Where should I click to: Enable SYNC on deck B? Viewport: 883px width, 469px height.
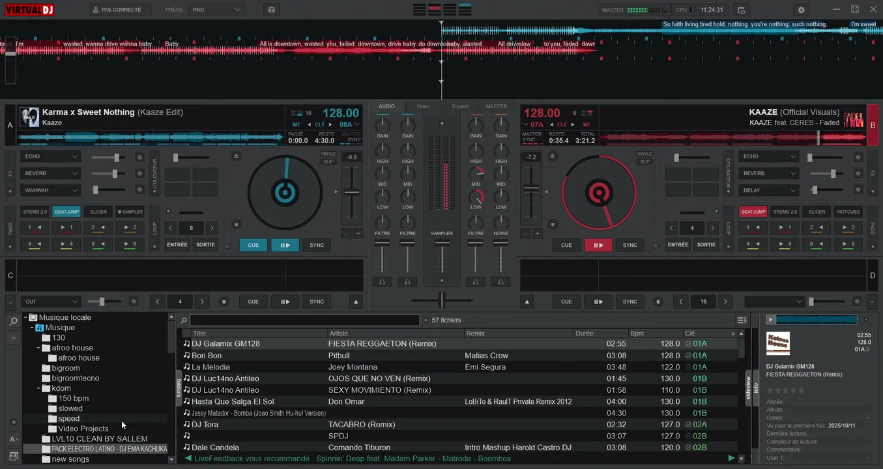tap(630, 245)
